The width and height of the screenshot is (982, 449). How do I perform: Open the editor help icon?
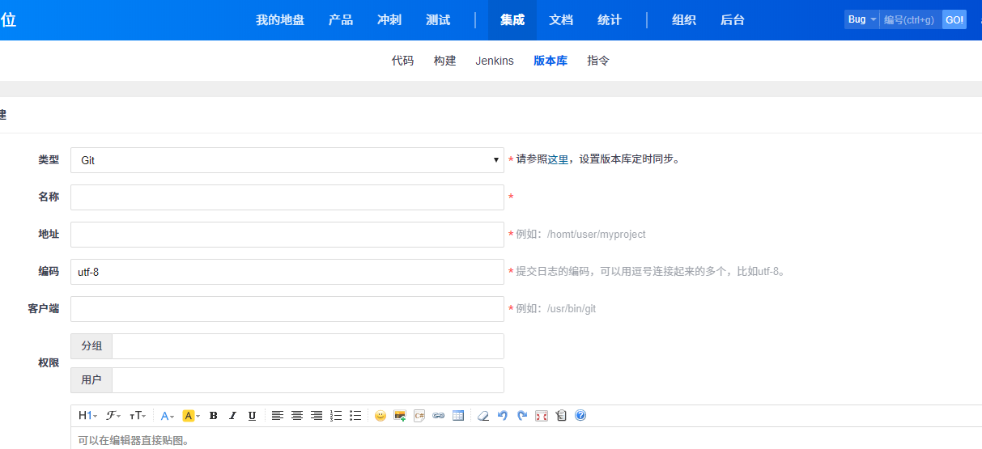(580, 416)
